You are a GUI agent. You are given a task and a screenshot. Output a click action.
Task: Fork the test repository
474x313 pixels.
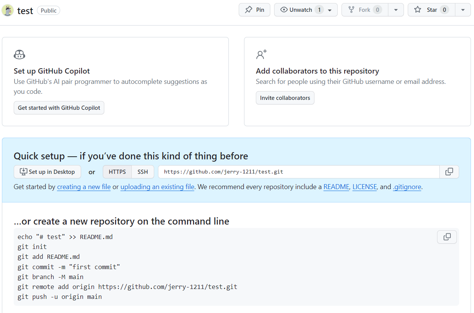coord(365,10)
